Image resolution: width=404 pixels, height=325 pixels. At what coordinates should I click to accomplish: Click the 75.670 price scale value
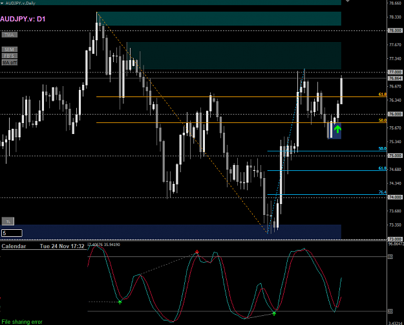coord(395,128)
